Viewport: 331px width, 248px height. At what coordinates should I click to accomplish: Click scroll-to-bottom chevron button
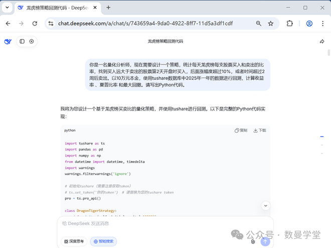coord(266,205)
